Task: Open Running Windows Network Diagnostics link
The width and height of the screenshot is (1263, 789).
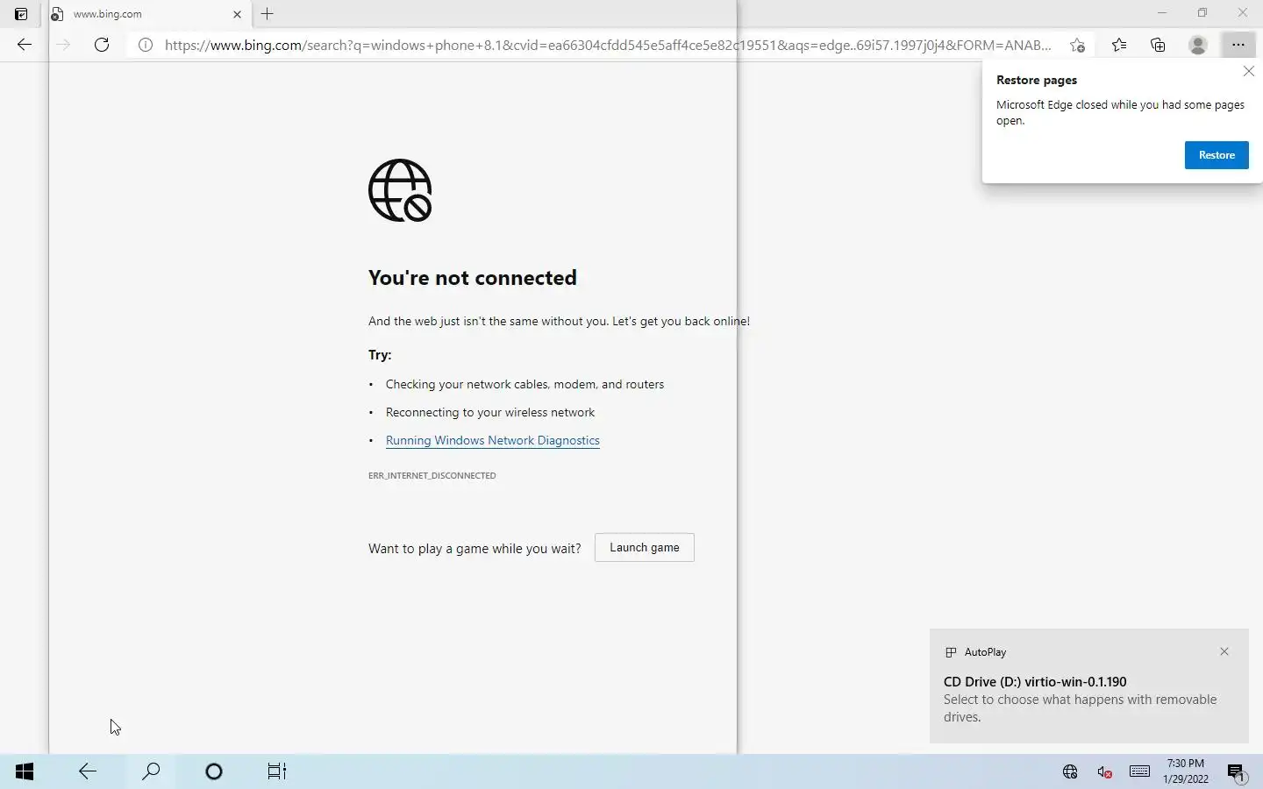Action: (493, 440)
